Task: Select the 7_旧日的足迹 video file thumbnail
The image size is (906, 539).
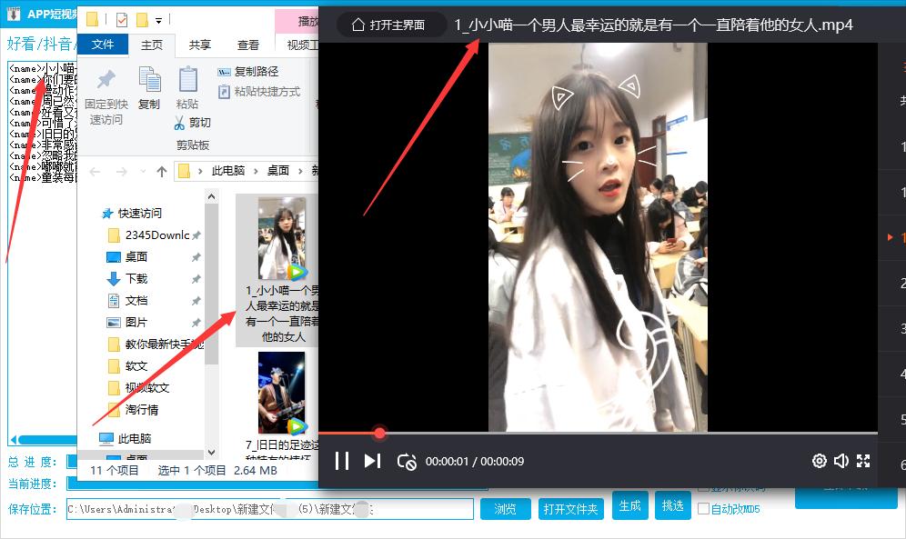Action: (281, 393)
